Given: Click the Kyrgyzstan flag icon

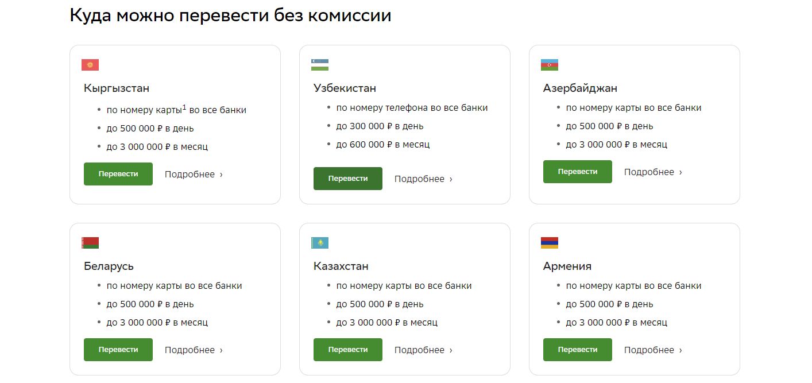Looking at the screenshot, I should [x=90, y=65].
